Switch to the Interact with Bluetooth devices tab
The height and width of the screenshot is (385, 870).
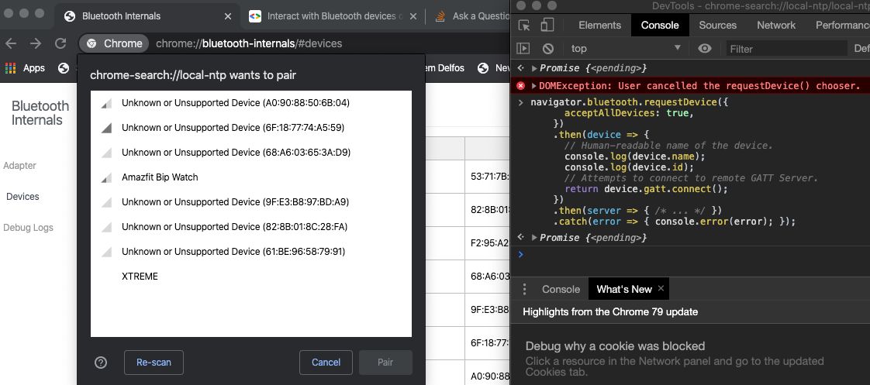[x=331, y=16]
